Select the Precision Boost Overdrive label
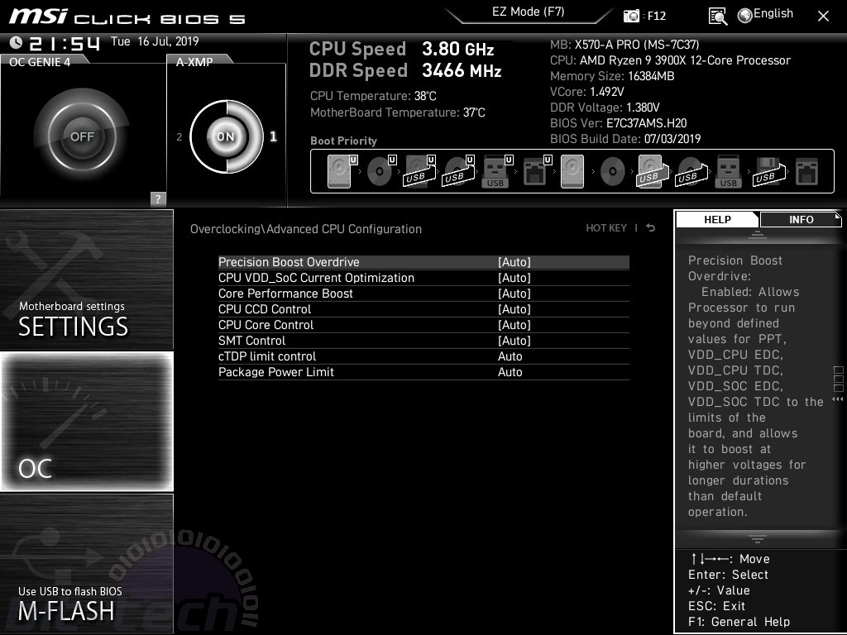This screenshot has width=847, height=635. (289, 262)
